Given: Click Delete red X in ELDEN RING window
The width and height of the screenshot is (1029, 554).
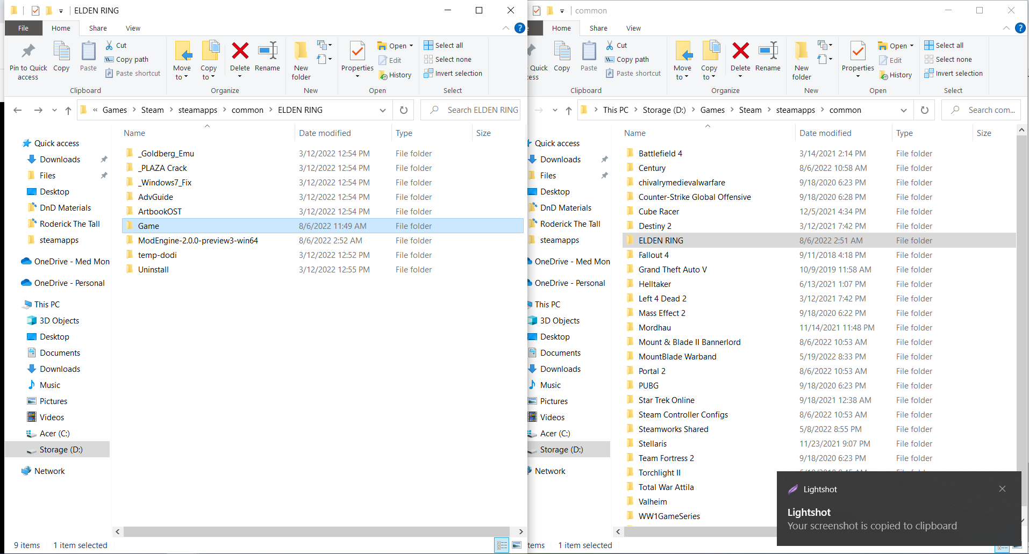Looking at the screenshot, I should coord(240,52).
